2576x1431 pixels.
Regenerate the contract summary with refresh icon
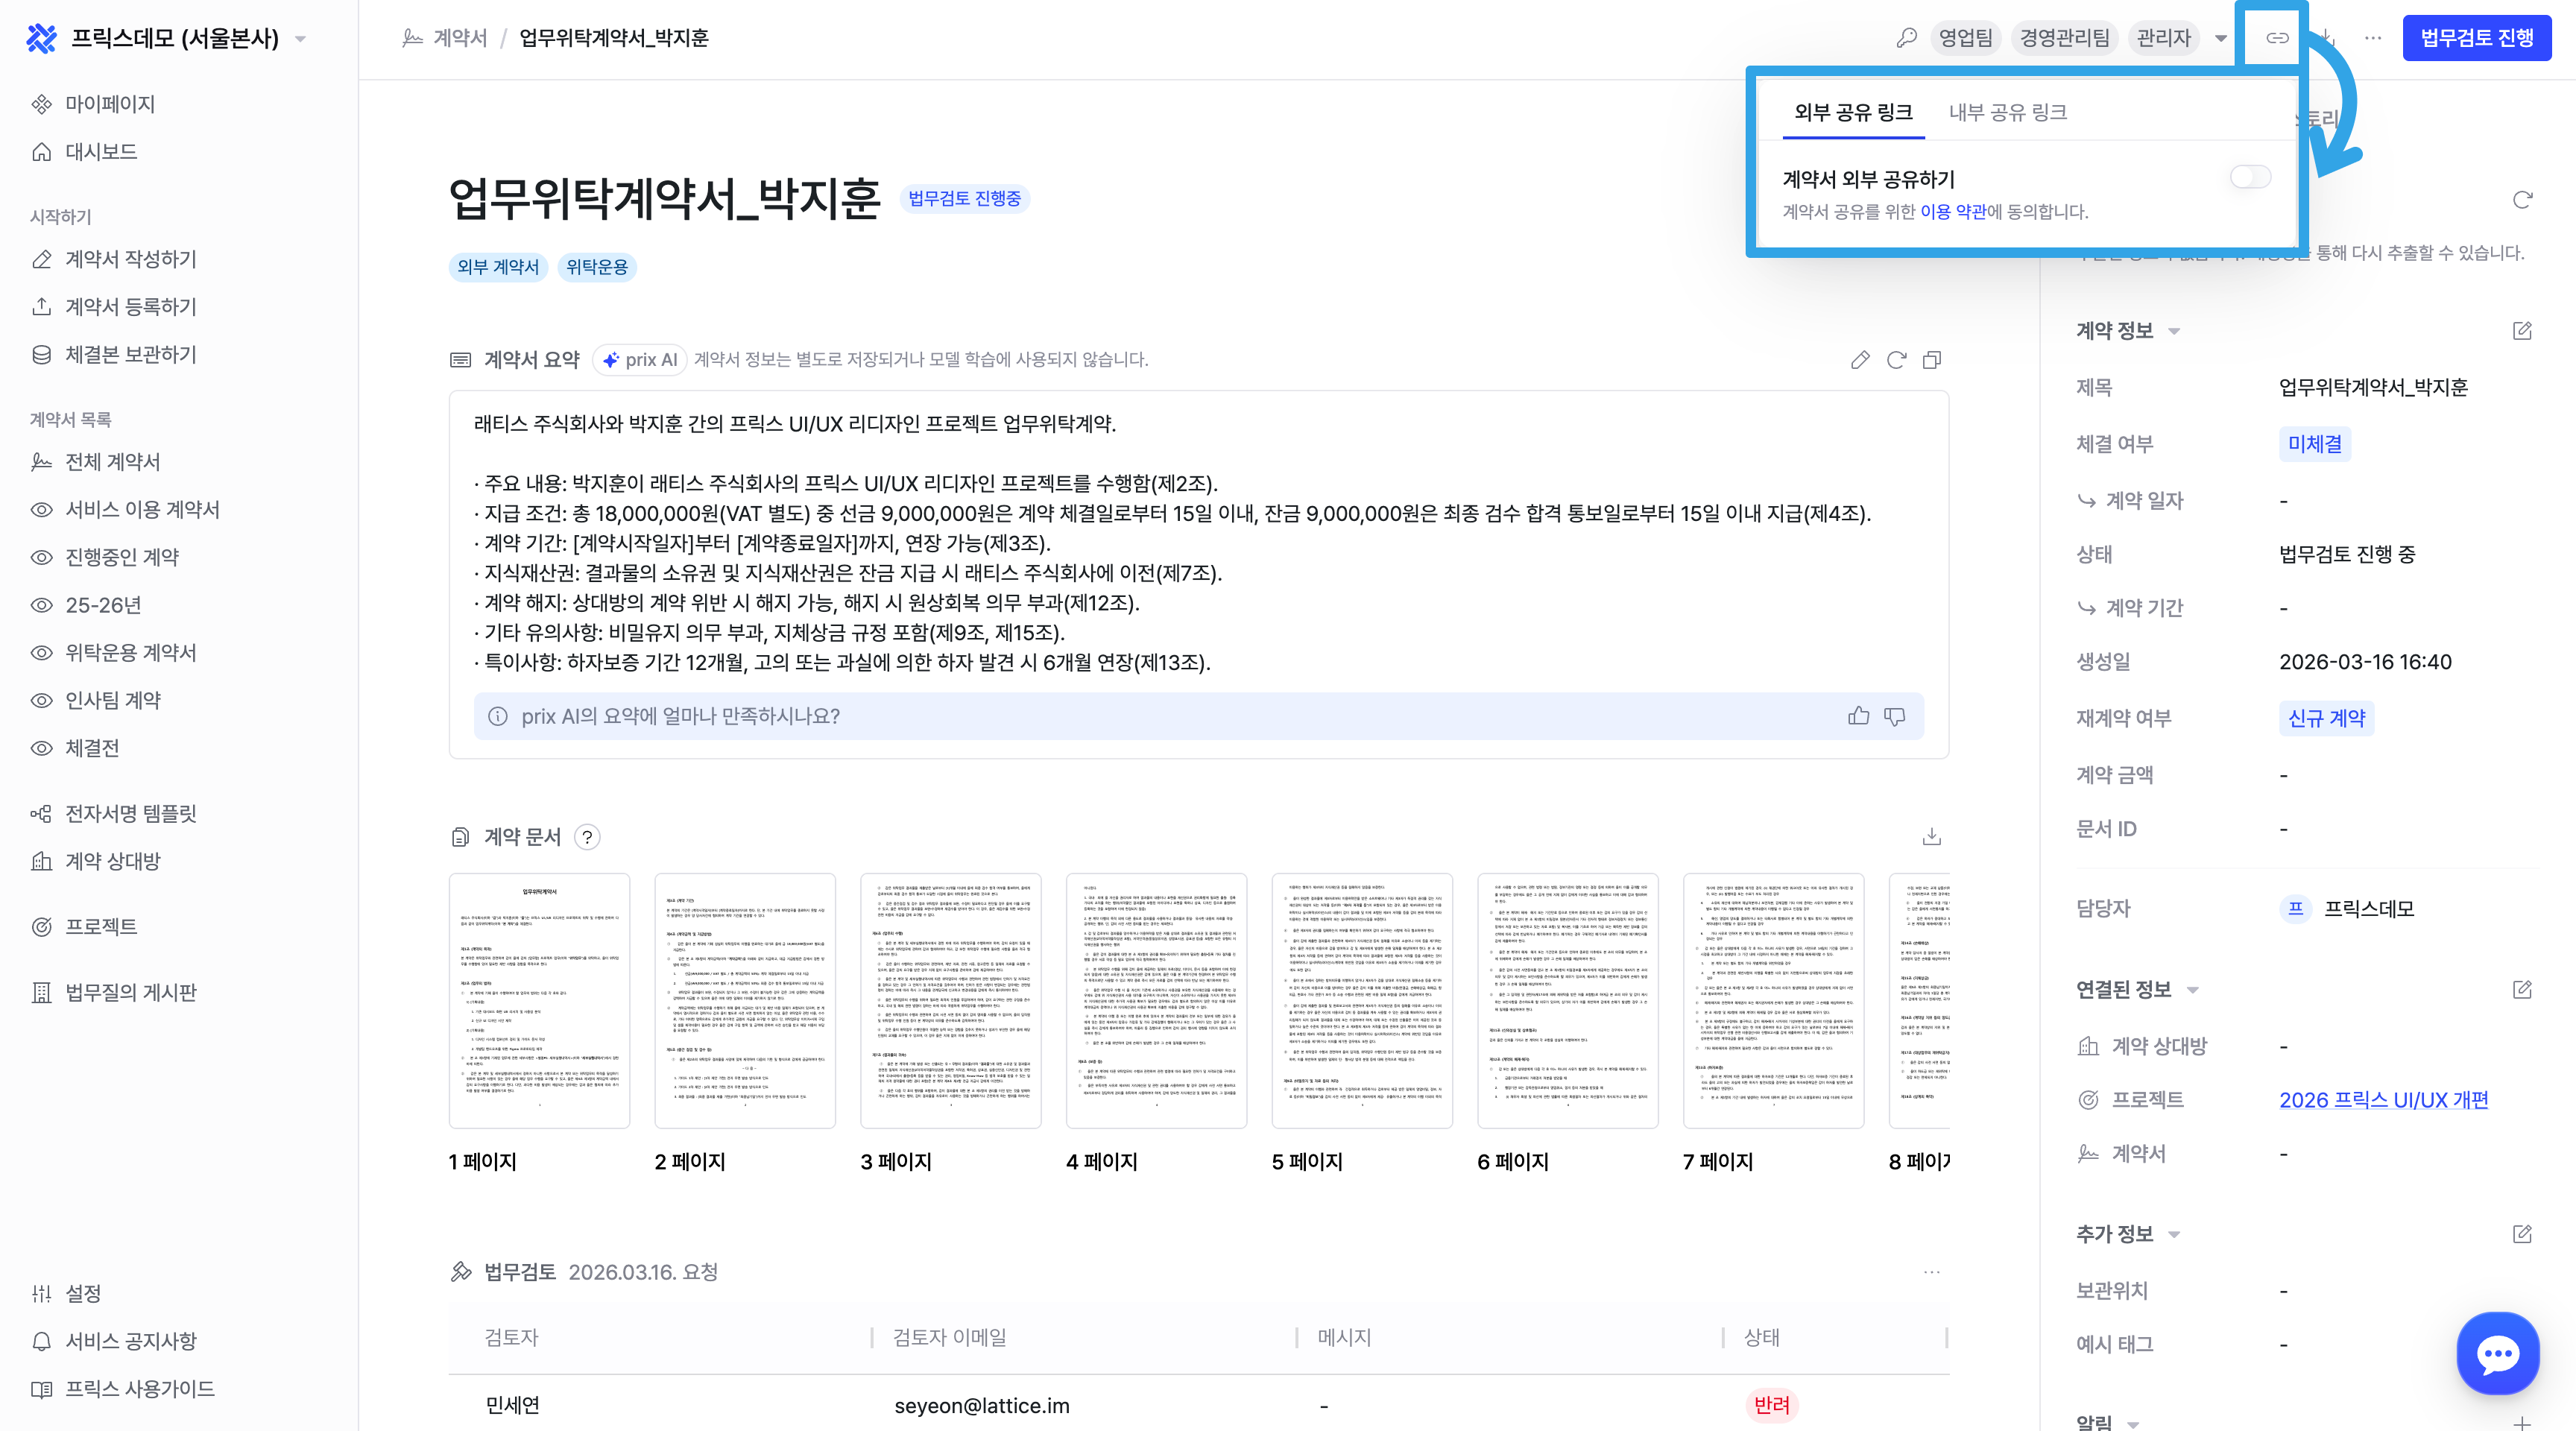point(1896,360)
